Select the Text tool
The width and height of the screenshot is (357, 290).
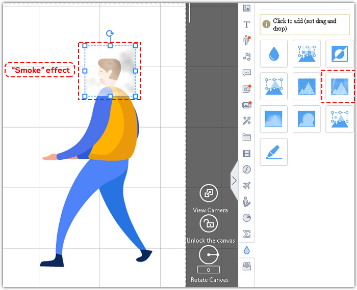pos(246,24)
